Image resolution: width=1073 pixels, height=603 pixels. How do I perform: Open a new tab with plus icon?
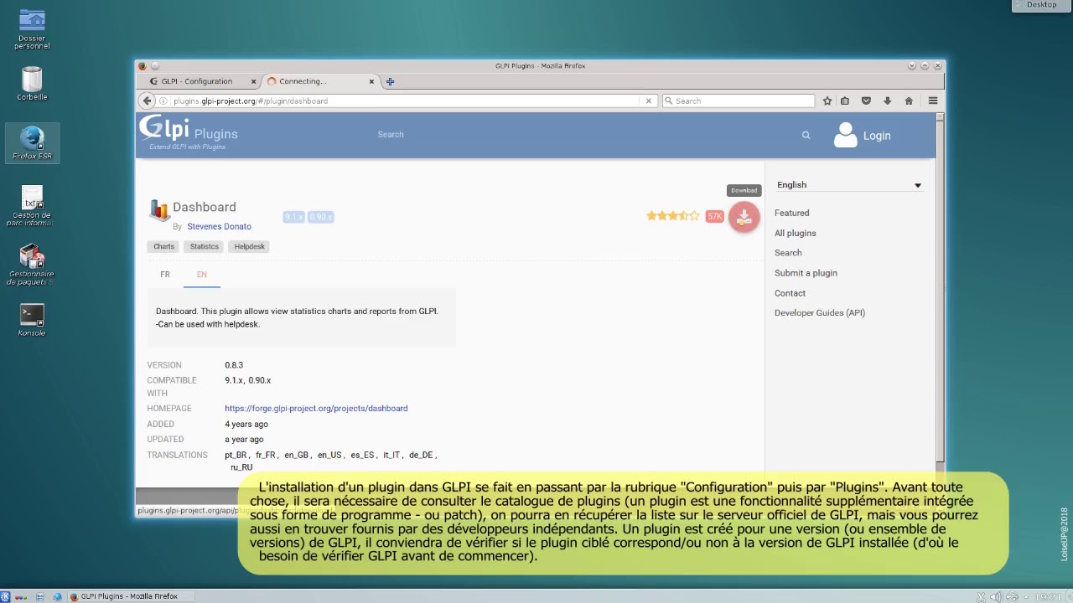point(390,81)
